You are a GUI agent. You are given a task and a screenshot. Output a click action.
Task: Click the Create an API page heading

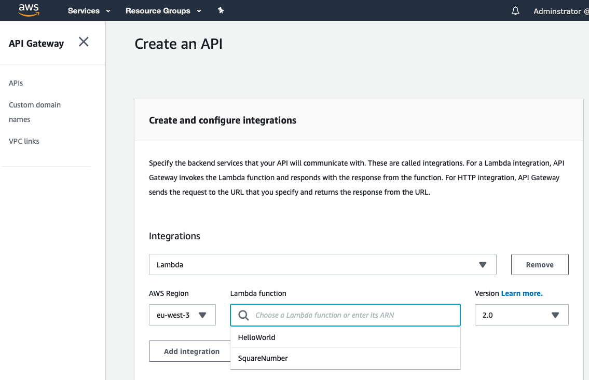coord(179,44)
